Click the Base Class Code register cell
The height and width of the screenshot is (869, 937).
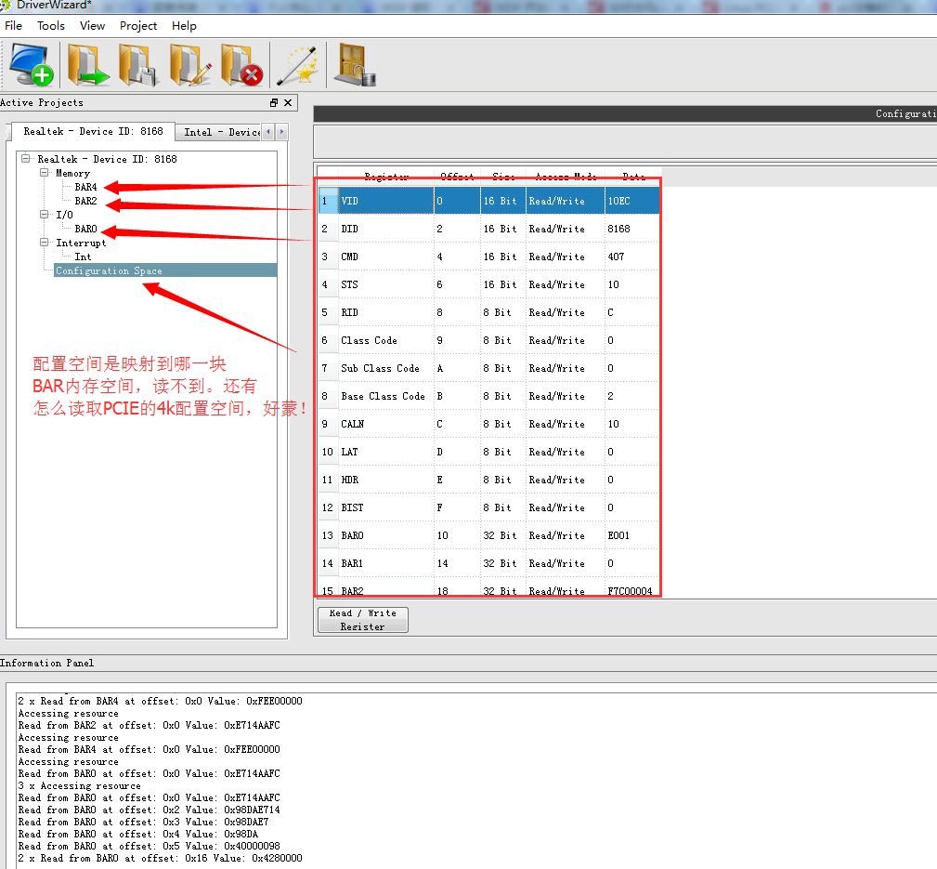click(x=386, y=396)
